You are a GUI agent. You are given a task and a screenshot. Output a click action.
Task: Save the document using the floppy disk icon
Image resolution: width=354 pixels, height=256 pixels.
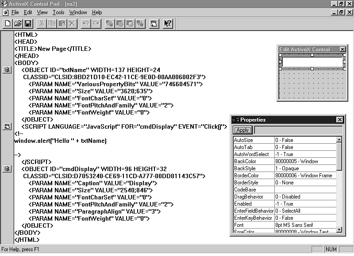[28, 24]
